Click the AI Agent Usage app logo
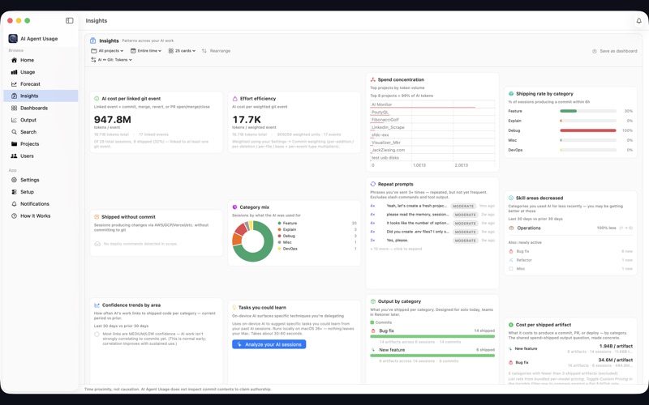This screenshot has height=405, width=649. [13, 38]
